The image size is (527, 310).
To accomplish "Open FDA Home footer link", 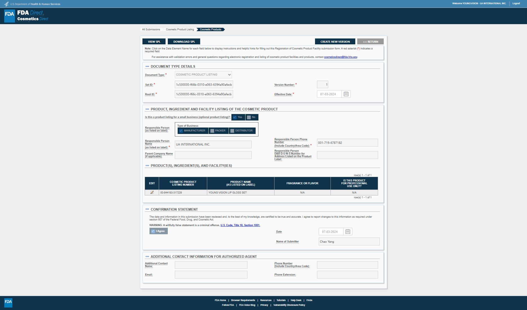I will (220, 300).
